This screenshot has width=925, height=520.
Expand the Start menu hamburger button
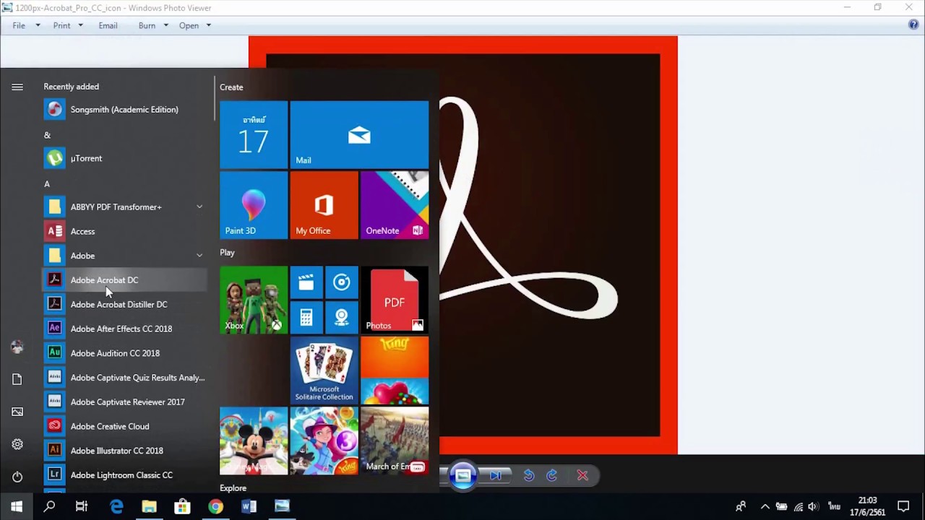pyautogui.click(x=17, y=87)
